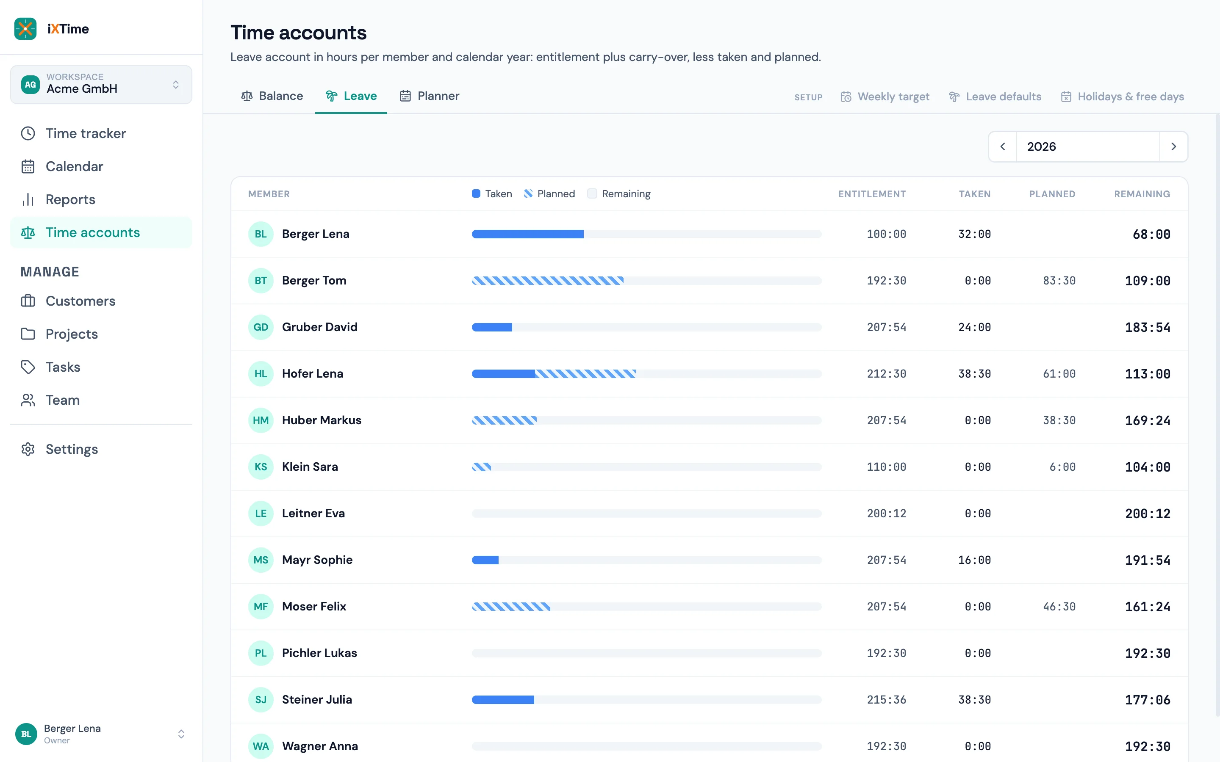Open Holidays & free days setup

(x=1122, y=96)
